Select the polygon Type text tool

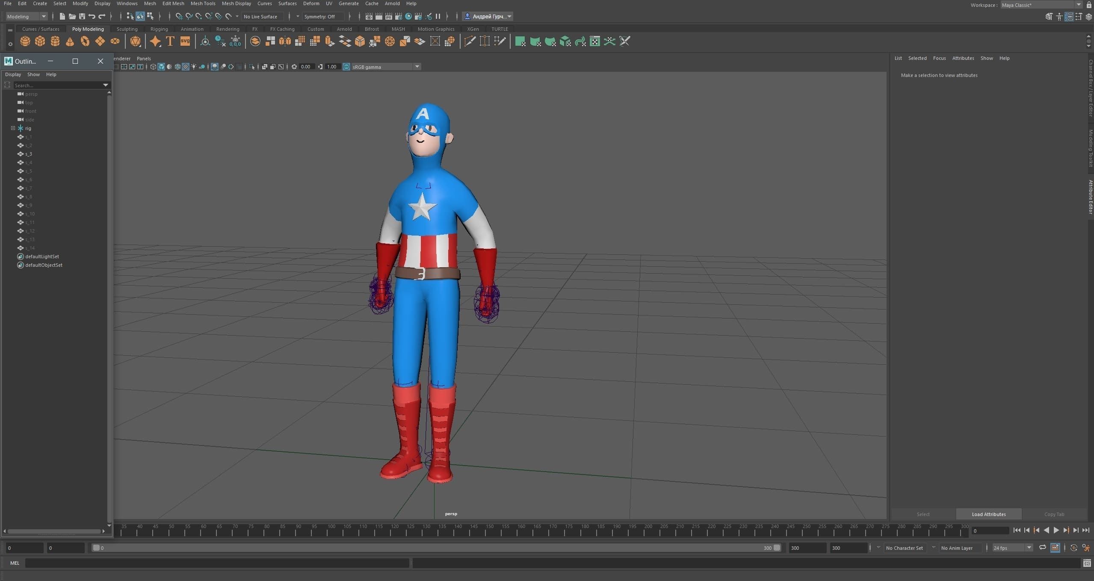pyautogui.click(x=170, y=41)
